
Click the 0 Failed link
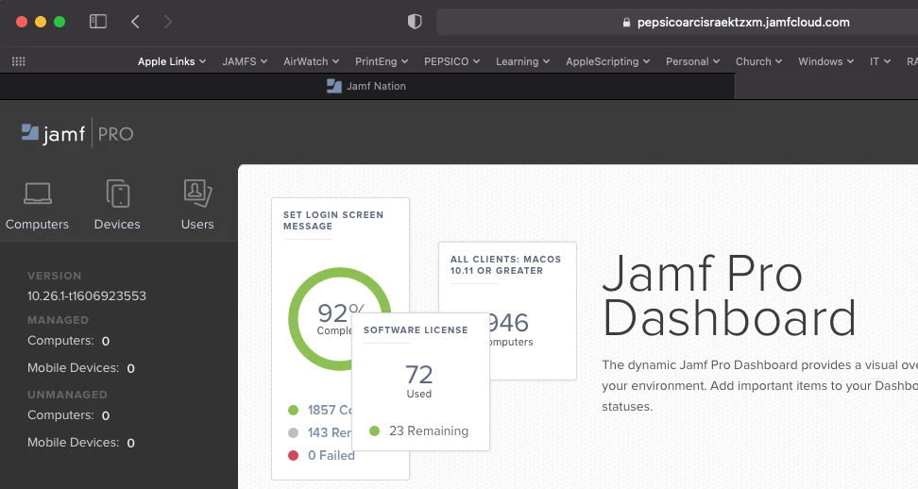[331, 455]
